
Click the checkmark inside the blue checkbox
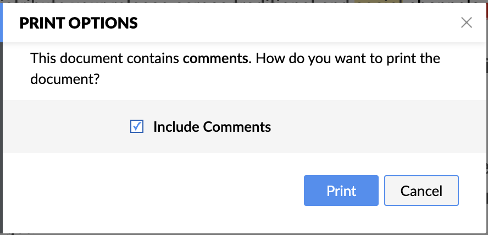(137, 127)
